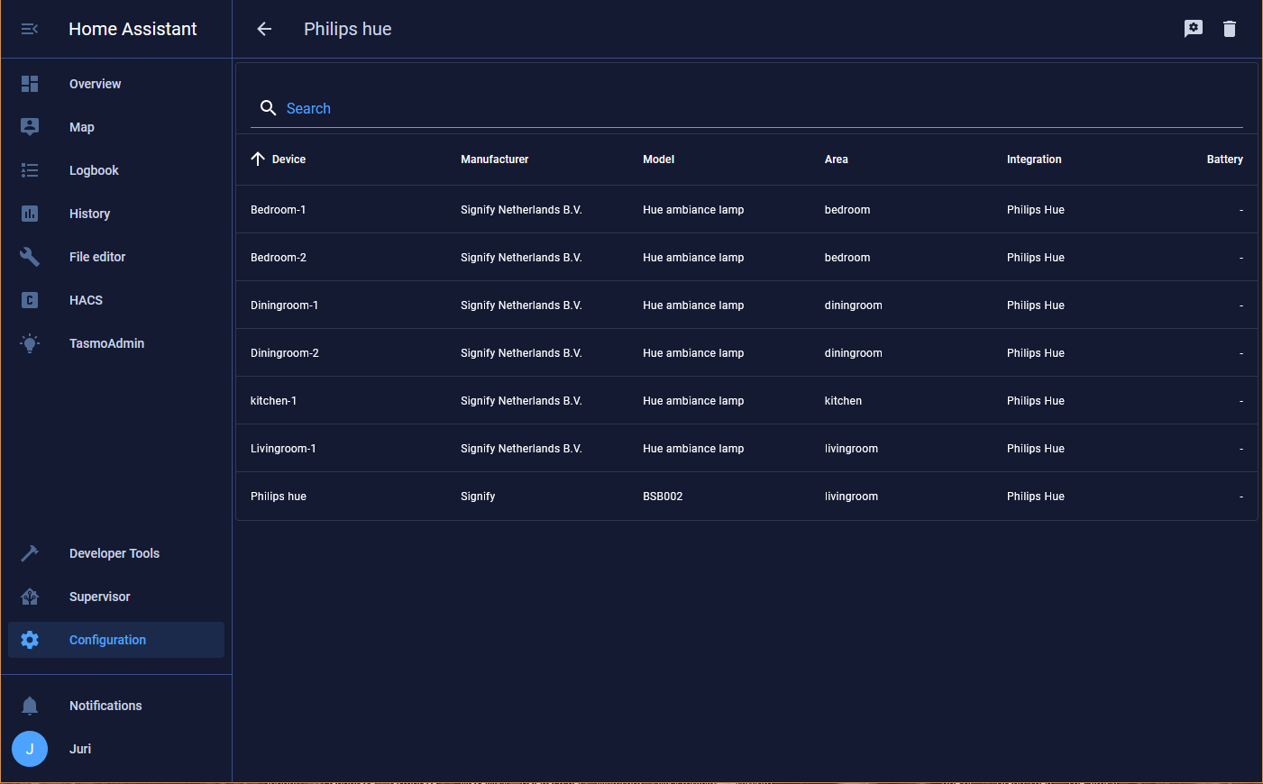
Task: Open TasmoAdmin in sidebar
Action: coord(116,343)
